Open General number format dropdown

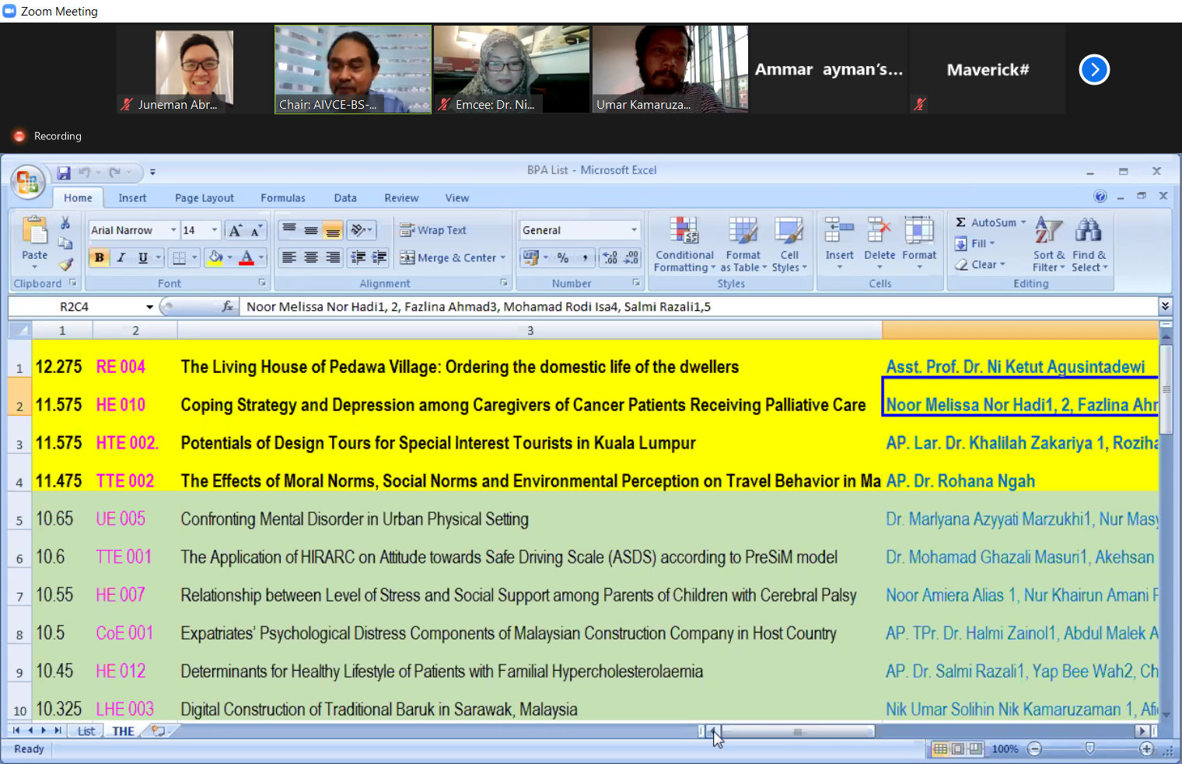(x=634, y=230)
